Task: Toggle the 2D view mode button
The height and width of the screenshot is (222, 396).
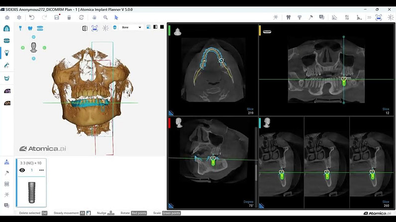Action: pyautogui.click(x=369, y=17)
